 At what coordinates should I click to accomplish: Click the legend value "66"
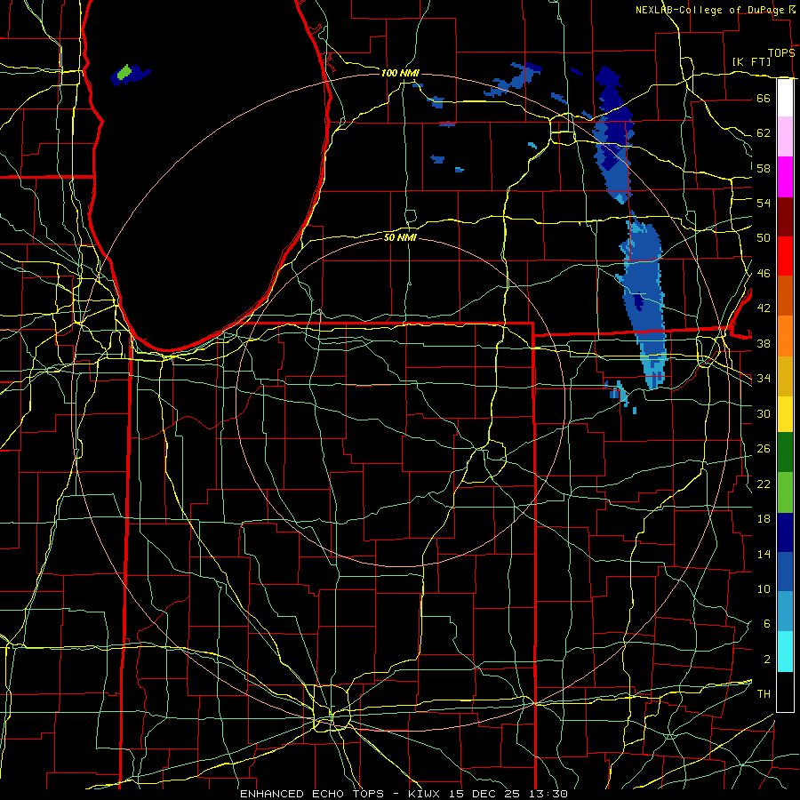[764, 98]
